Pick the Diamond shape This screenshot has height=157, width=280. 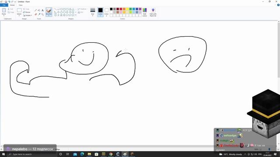(x=58, y=12)
